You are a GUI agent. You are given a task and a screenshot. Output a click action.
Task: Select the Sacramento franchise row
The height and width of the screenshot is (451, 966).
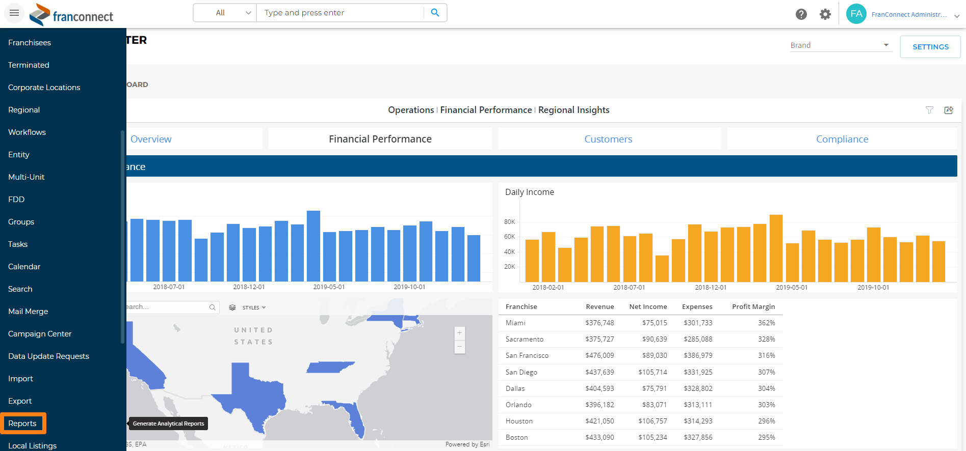(x=640, y=340)
